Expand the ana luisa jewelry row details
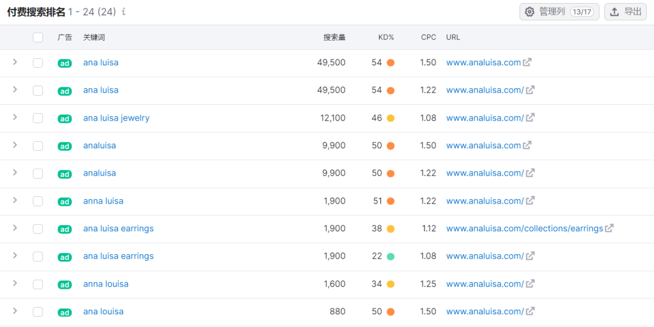This screenshot has width=654, height=327. [15, 117]
